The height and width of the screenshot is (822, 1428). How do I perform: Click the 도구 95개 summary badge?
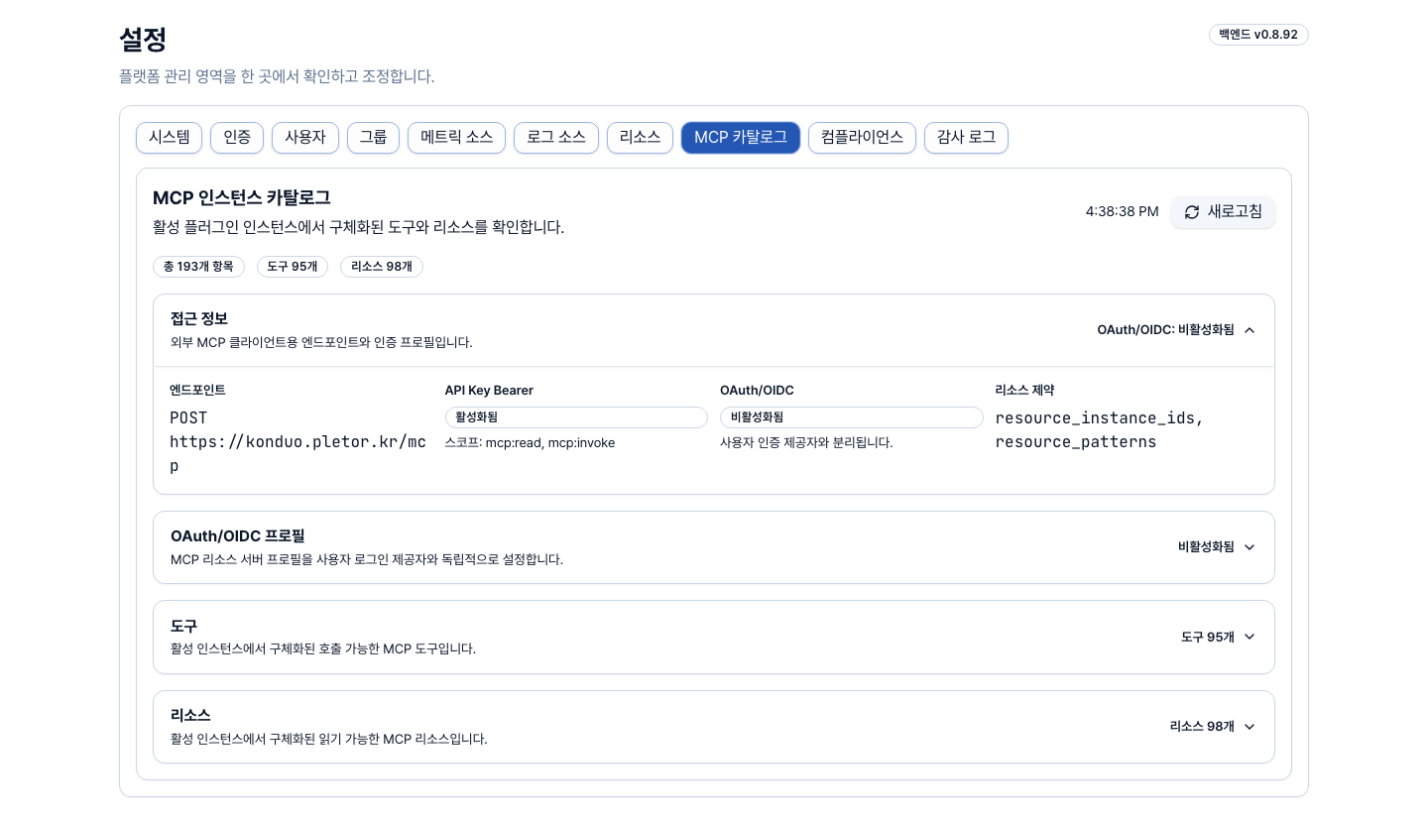(293, 267)
